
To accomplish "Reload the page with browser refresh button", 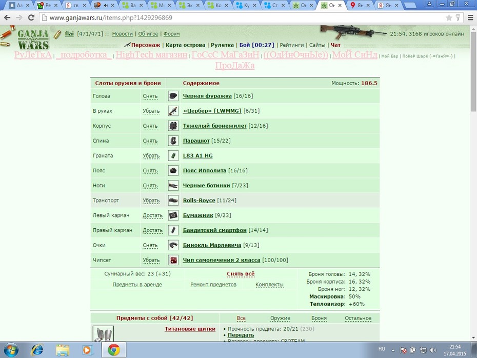I will pos(31,17).
